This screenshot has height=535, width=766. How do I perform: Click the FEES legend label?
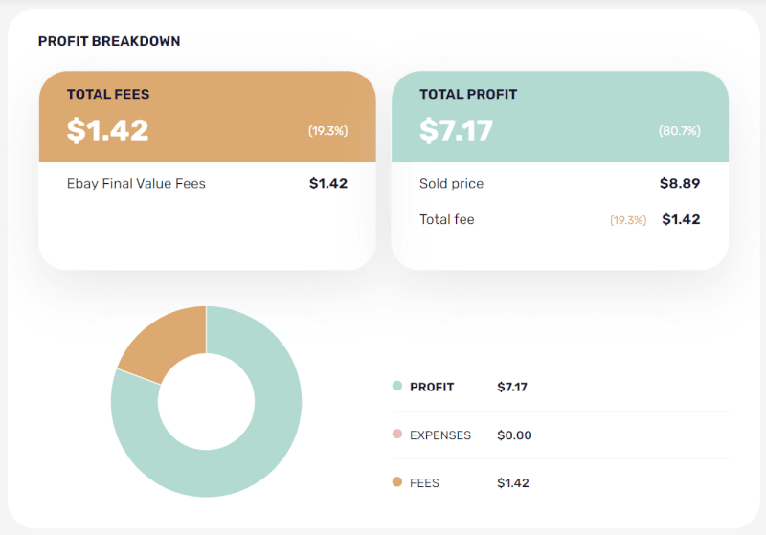424,482
